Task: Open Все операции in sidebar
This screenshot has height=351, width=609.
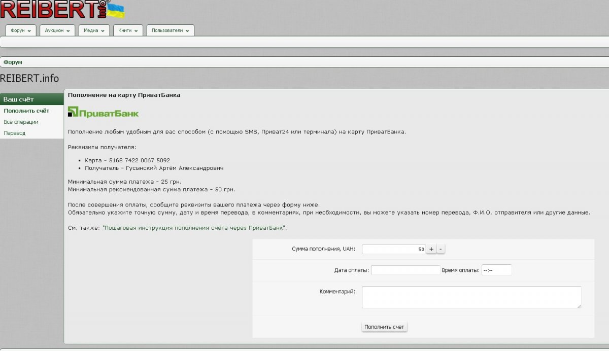Action: (21, 122)
